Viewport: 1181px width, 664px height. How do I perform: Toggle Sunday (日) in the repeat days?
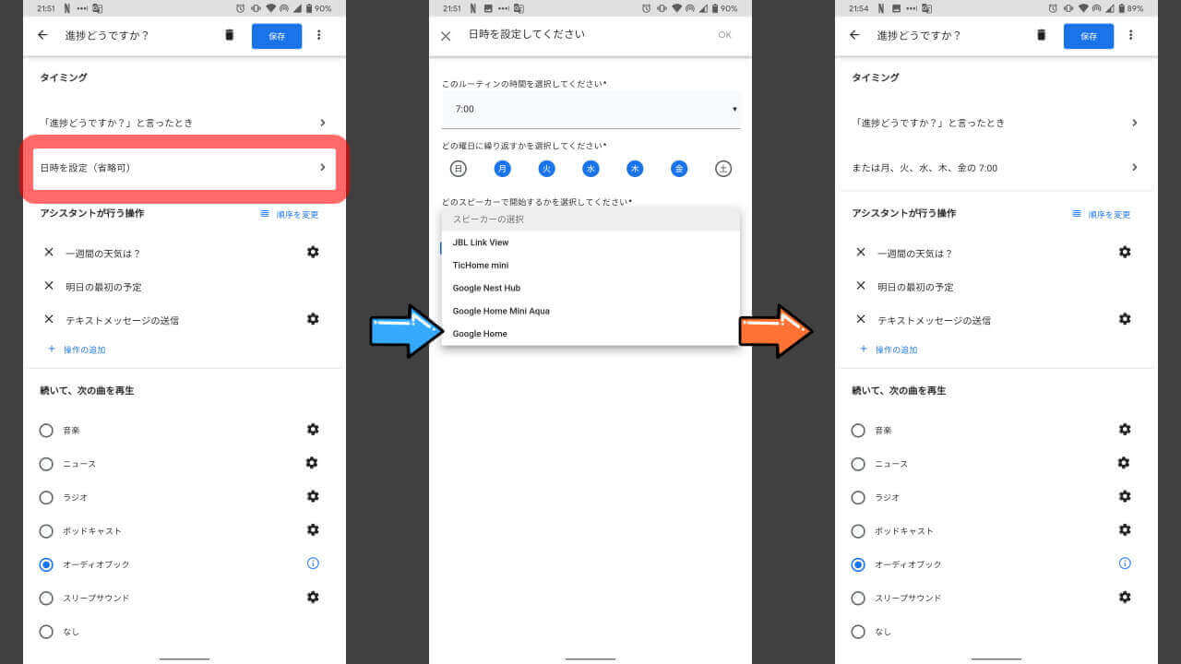click(x=458, y=169)
